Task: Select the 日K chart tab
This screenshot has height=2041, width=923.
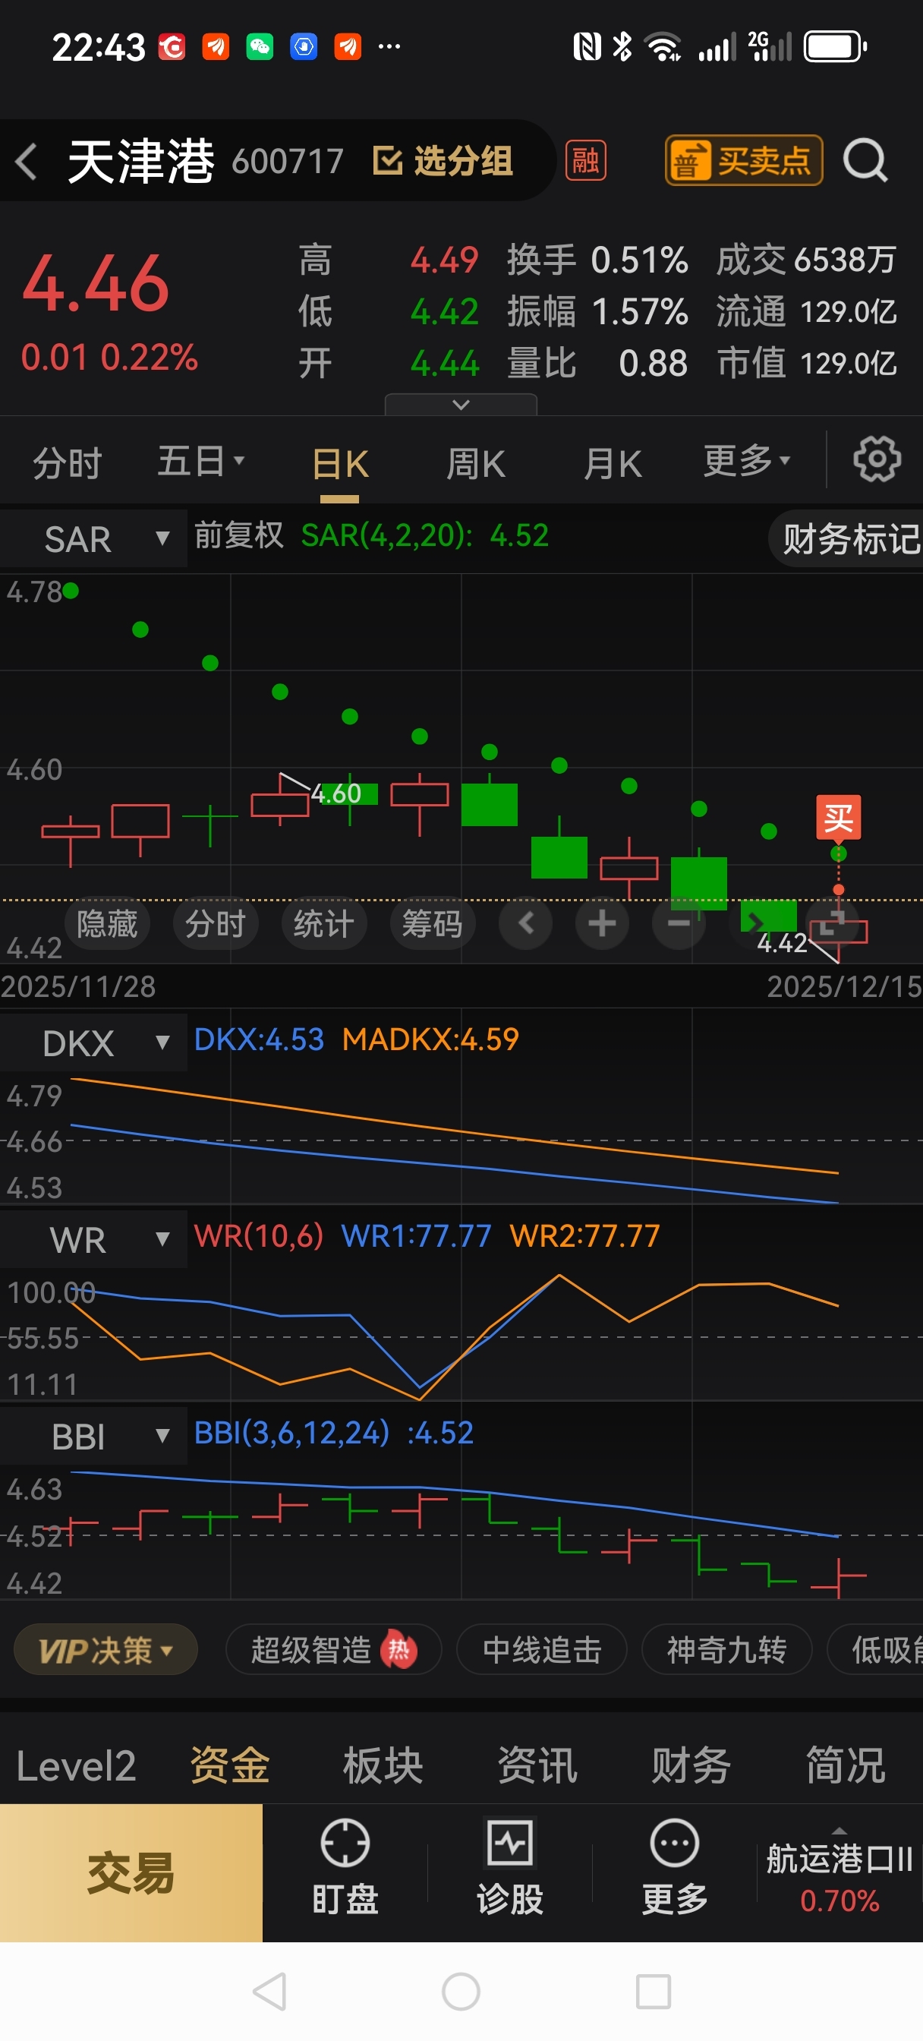Action: click(x=340, y=464)
